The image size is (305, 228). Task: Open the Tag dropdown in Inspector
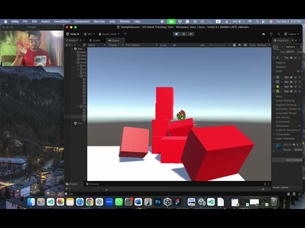(290, 52)
